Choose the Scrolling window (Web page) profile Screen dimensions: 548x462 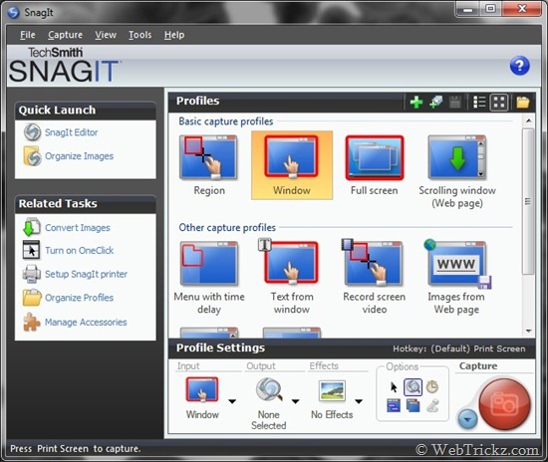457,171
